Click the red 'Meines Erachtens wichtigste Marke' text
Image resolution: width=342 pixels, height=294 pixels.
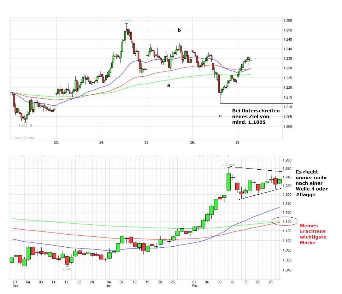(313, 234)
